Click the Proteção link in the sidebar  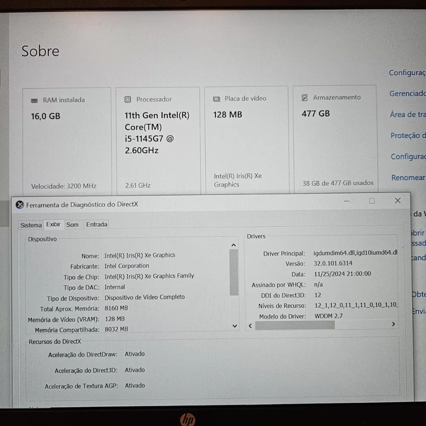(408, 135)
